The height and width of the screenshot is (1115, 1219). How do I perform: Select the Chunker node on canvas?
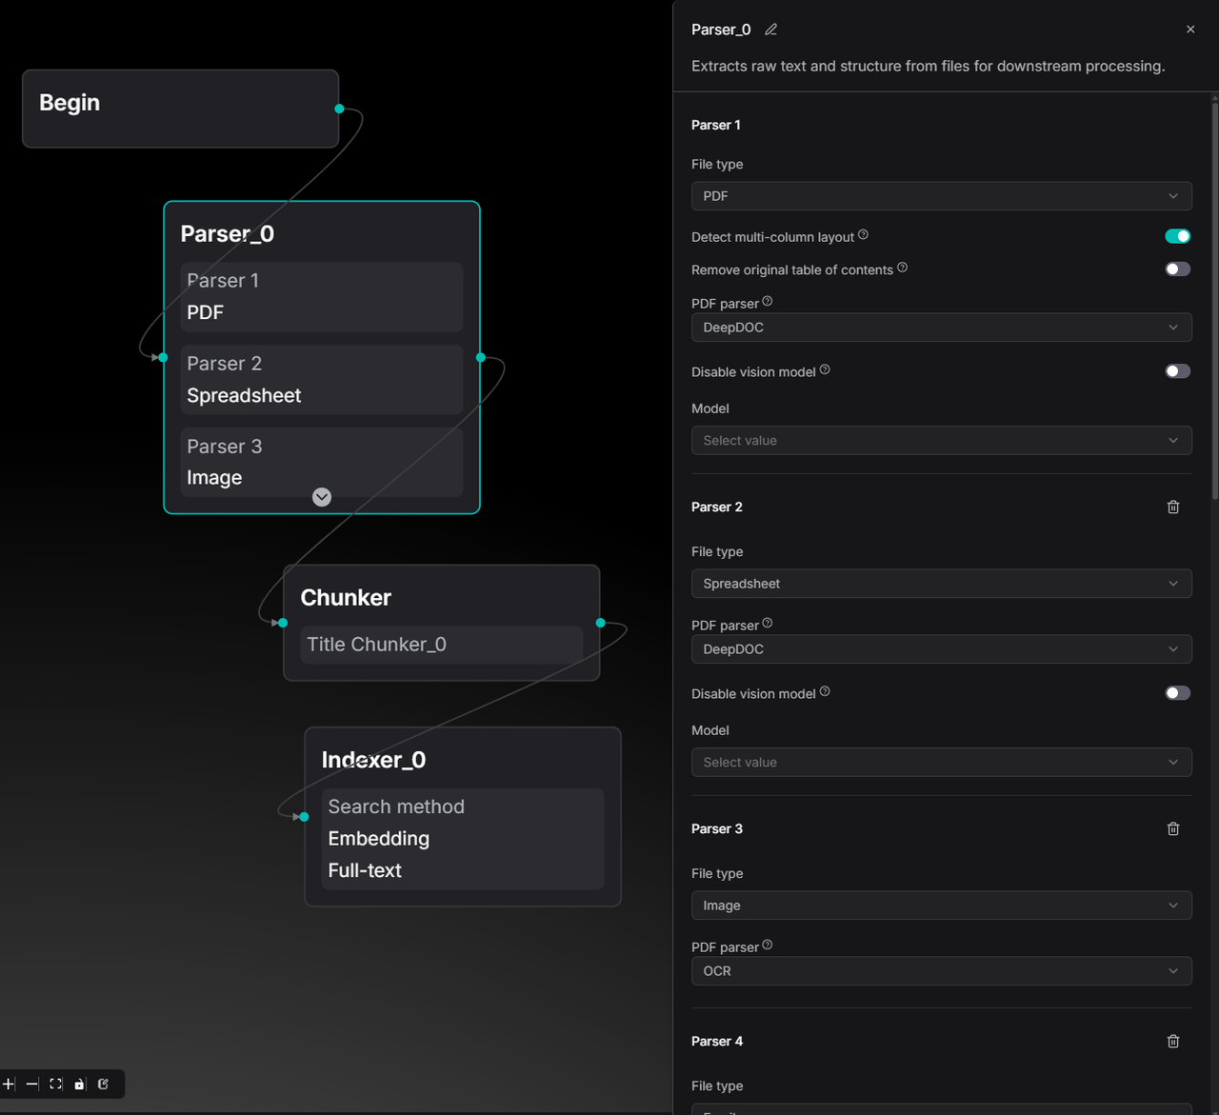441,598
